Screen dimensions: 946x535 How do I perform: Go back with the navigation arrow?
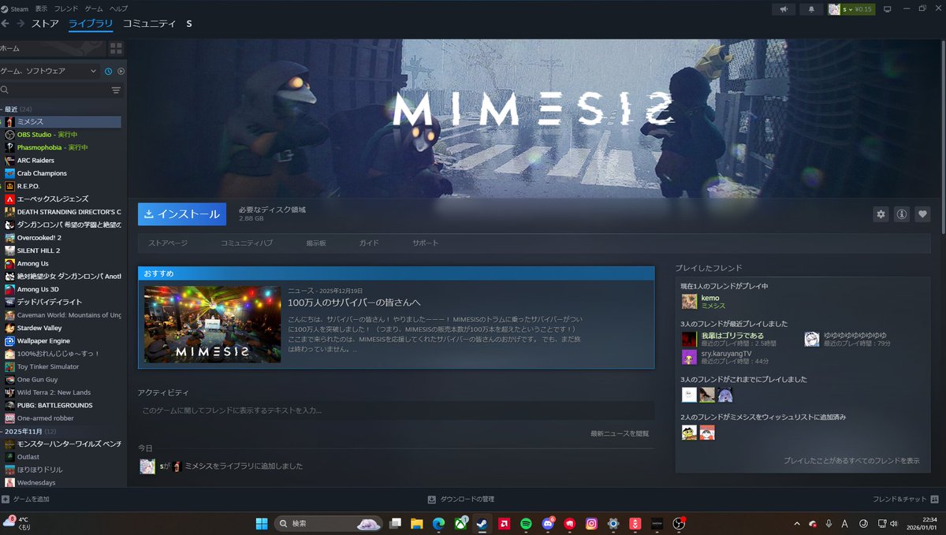click(6, 24)
